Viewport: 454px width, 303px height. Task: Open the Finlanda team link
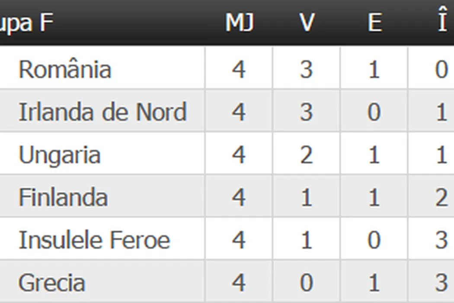(x=63, y=197)
